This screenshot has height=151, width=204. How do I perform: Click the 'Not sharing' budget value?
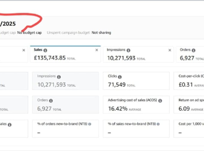click(x=101, y=33)
